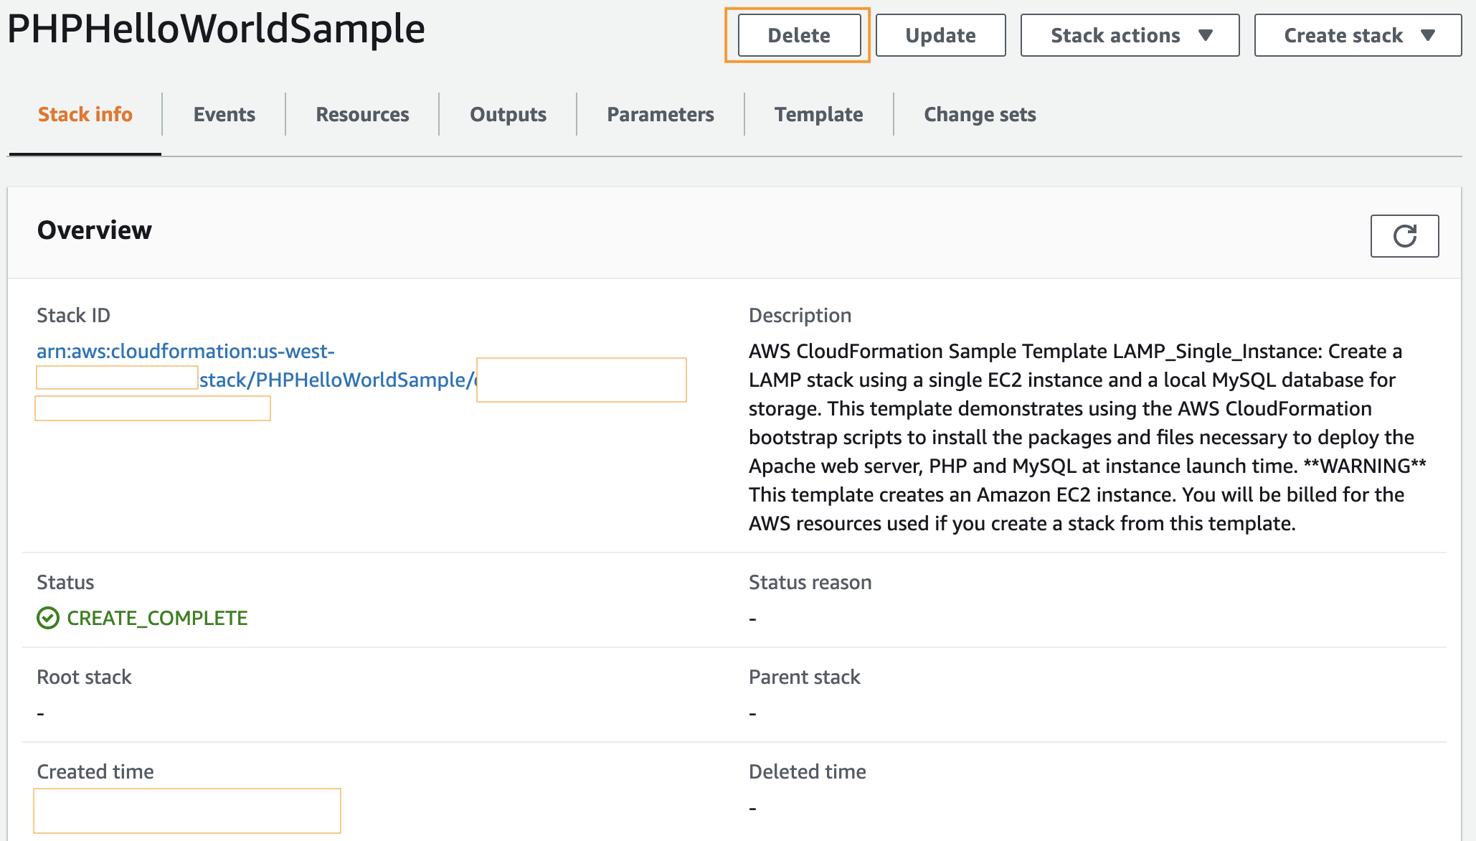
Task: Click the Created time value field
Action: pos(186,811)
